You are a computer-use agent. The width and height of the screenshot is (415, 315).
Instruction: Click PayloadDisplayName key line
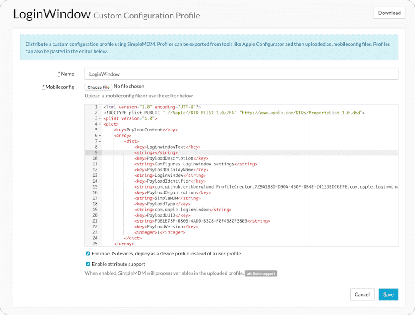point(171,170)
